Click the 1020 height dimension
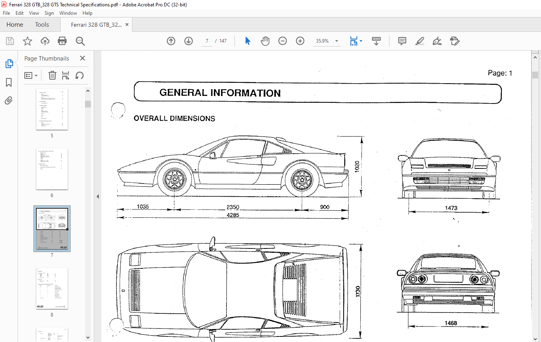Viewport: 541px width, 342px height. pyautogui.click(x=357, y=166)
